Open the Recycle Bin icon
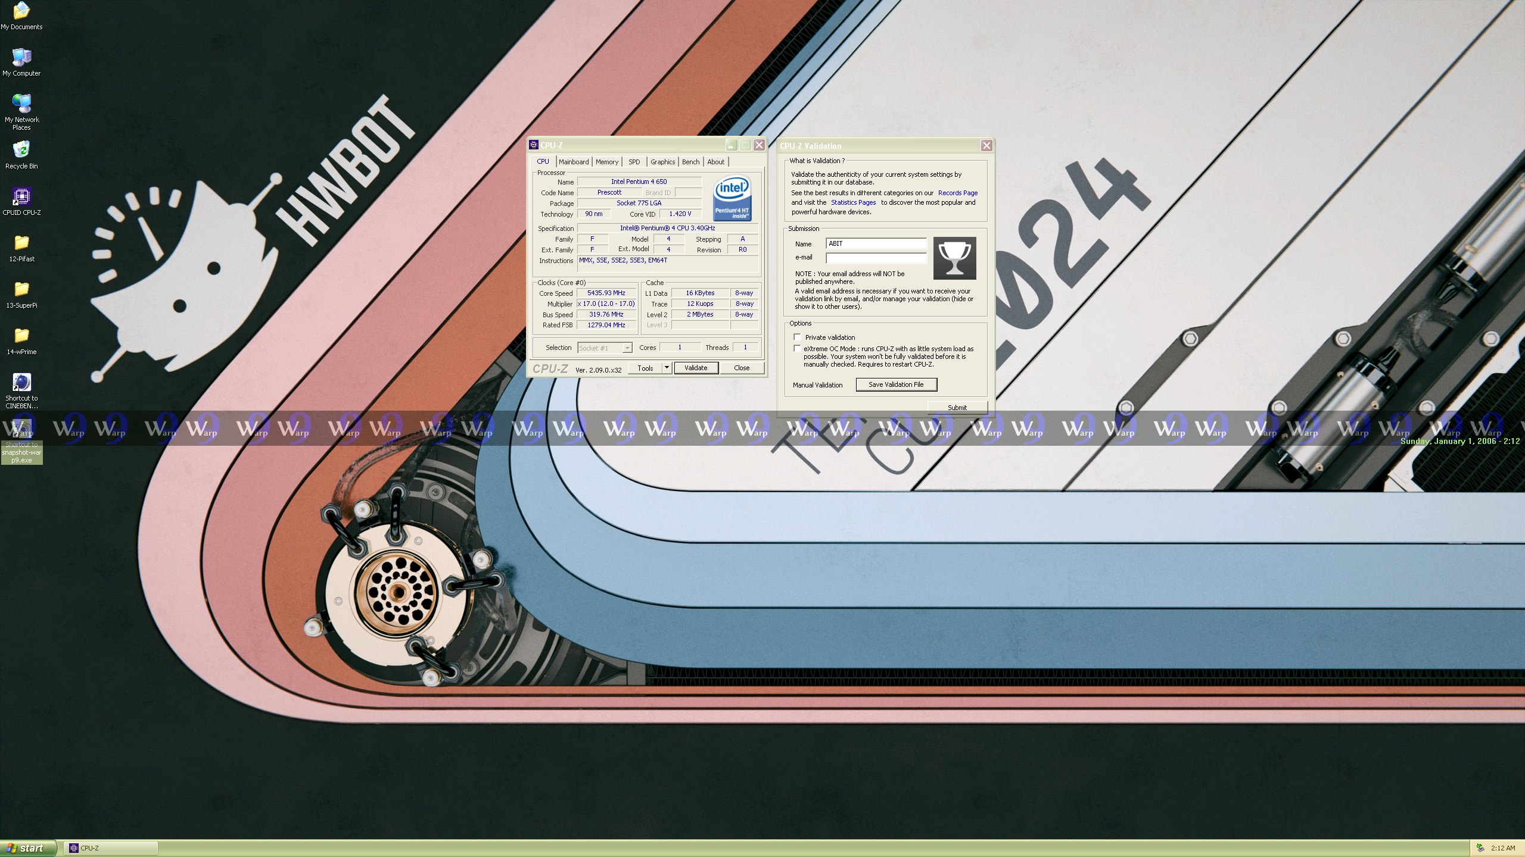Viewport: 1525px width, 857px height. pyautogui.click(x=21, y=155)
